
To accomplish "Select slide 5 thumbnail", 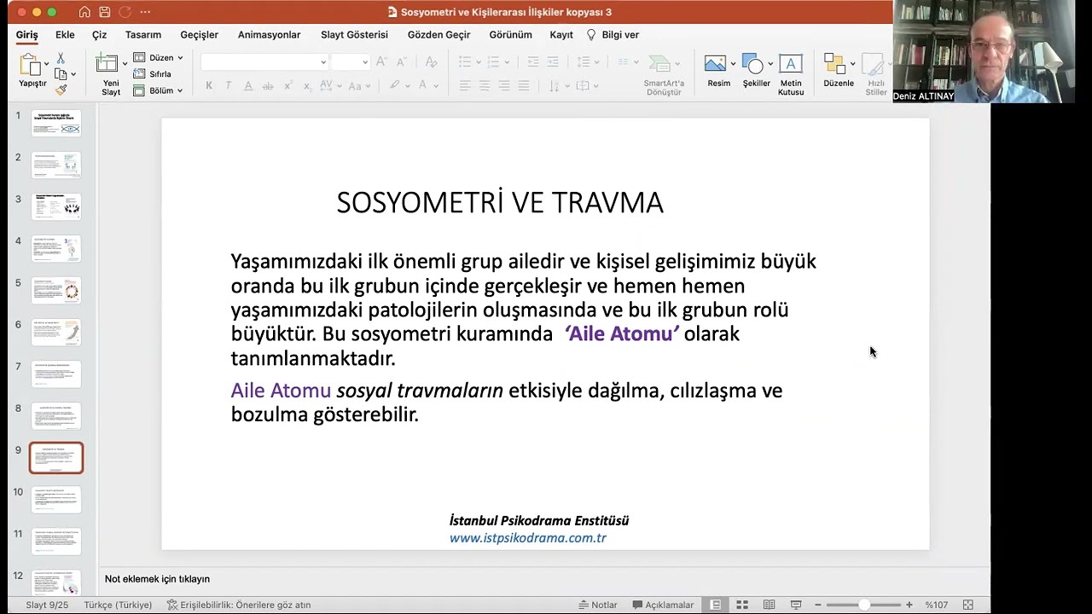I will [56, 291].
